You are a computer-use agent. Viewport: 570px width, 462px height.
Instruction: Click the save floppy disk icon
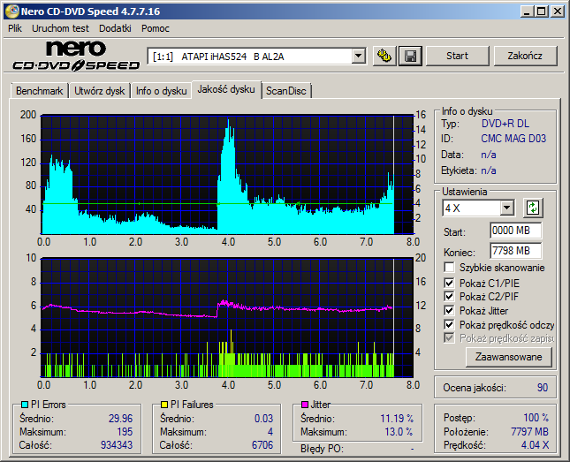tap(410, 56)
